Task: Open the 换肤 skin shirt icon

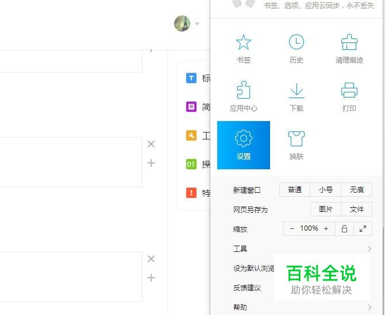Action: point(297,138)
